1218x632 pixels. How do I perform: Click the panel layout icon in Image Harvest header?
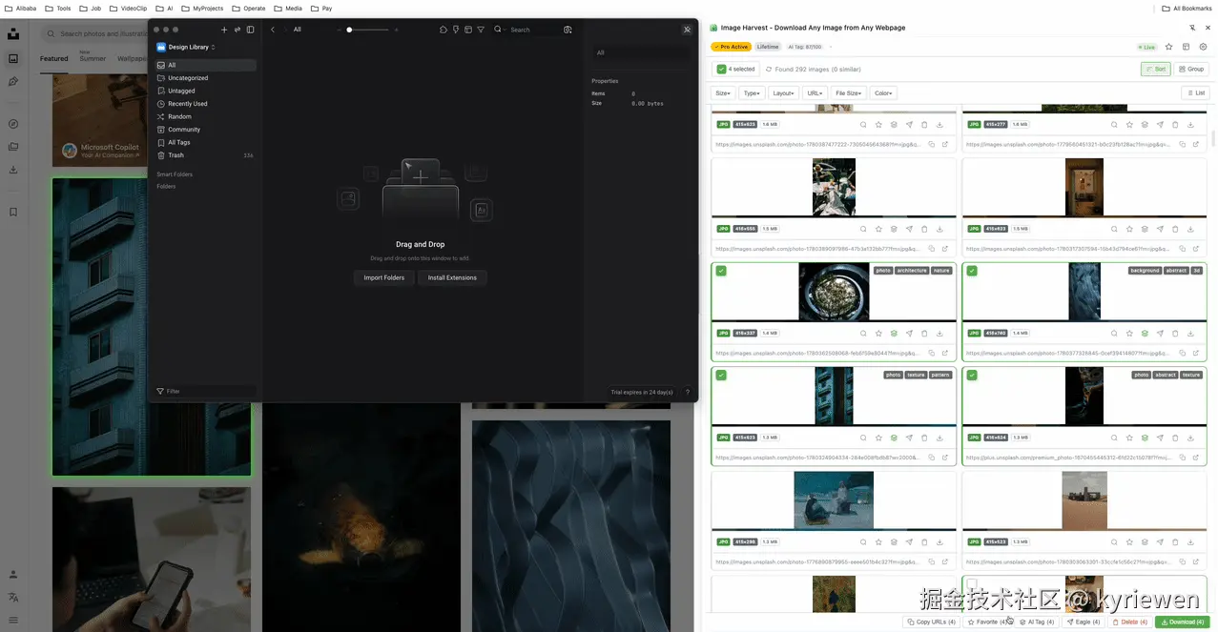pos(1186,47)
